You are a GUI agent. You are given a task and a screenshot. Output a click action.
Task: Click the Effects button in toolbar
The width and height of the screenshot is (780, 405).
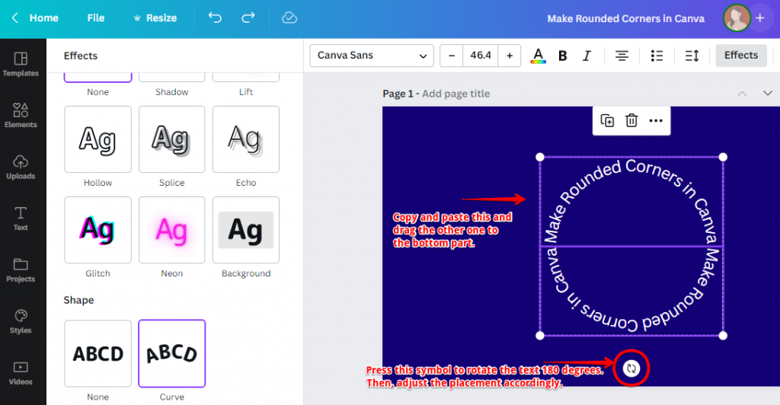click(740, 56)
